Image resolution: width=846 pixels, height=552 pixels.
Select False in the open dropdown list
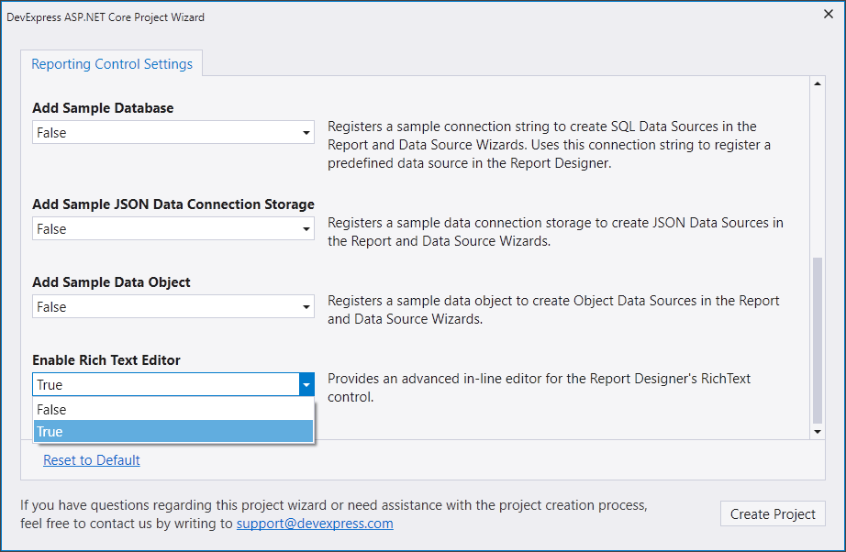(x=173, y=410)
